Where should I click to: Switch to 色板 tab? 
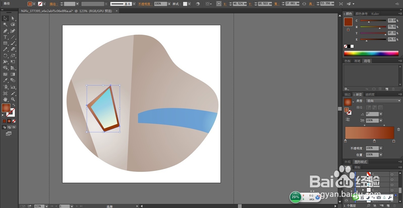coord(347,61)
